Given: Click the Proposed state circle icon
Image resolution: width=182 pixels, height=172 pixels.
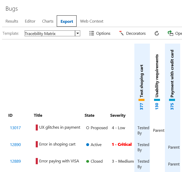Looking at the screenshot, I should 88,128.
